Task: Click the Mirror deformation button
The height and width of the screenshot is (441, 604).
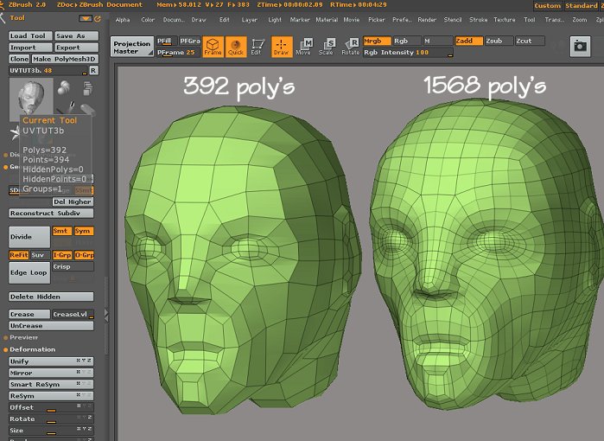Action: pyautogui.click(x=51, y=374)
